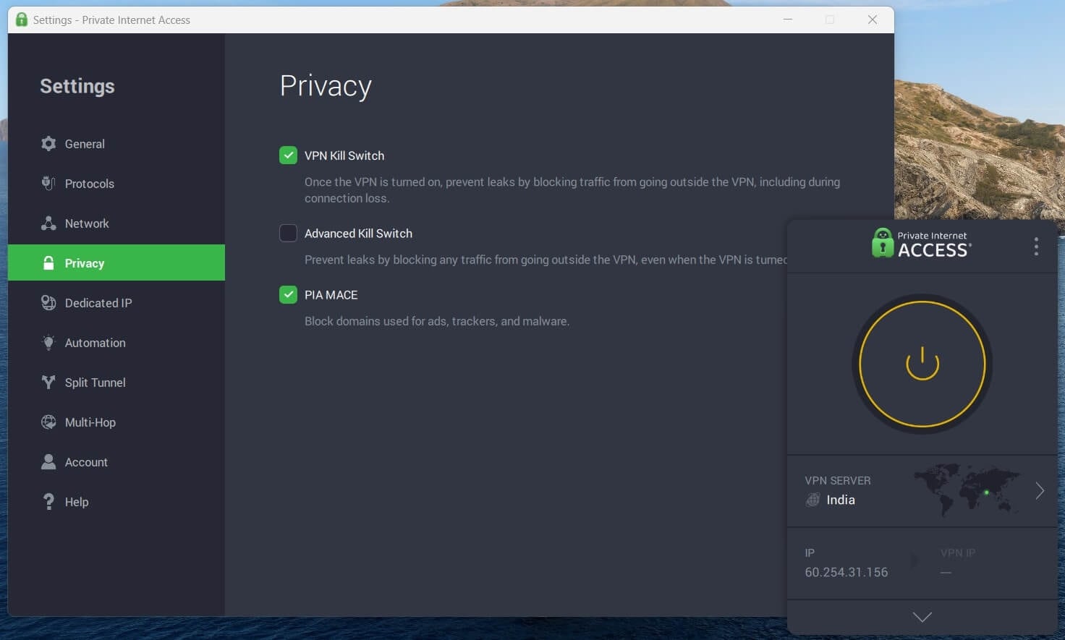Enable the Advanced Kill Switch

coord(288,233)
